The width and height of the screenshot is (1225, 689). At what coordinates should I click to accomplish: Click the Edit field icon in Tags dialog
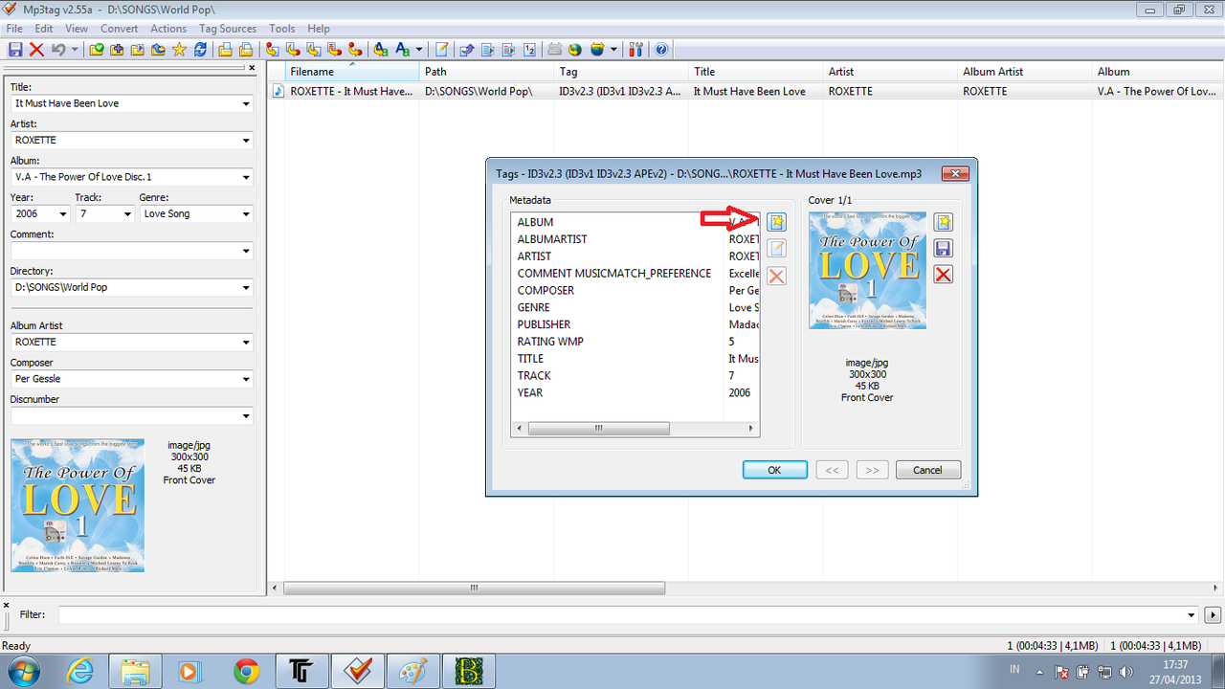776,249
